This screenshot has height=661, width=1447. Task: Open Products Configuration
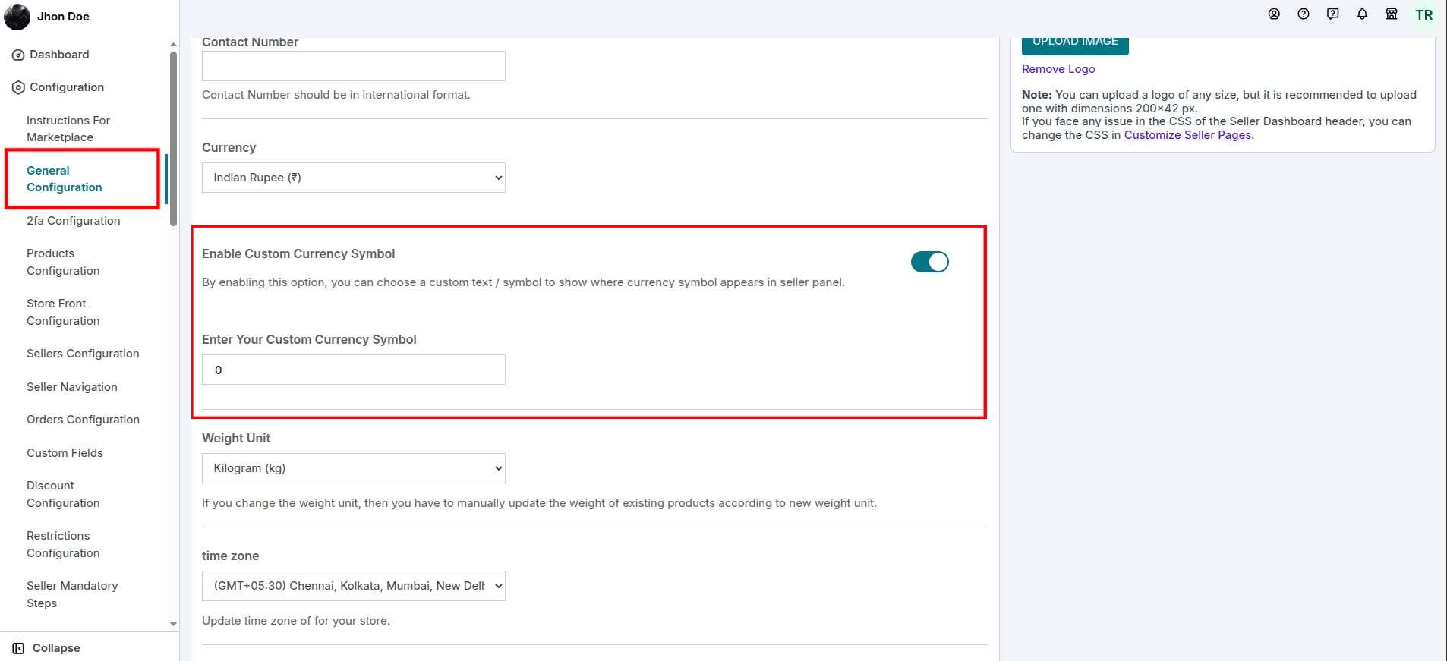pos(63,262)
